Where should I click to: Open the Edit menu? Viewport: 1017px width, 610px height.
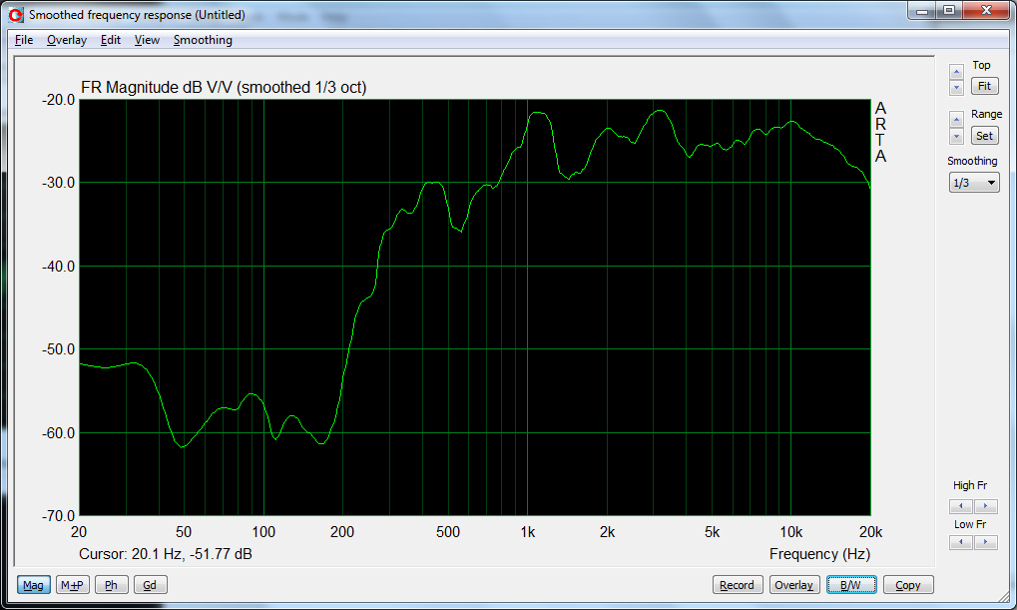tap(110, 40)
